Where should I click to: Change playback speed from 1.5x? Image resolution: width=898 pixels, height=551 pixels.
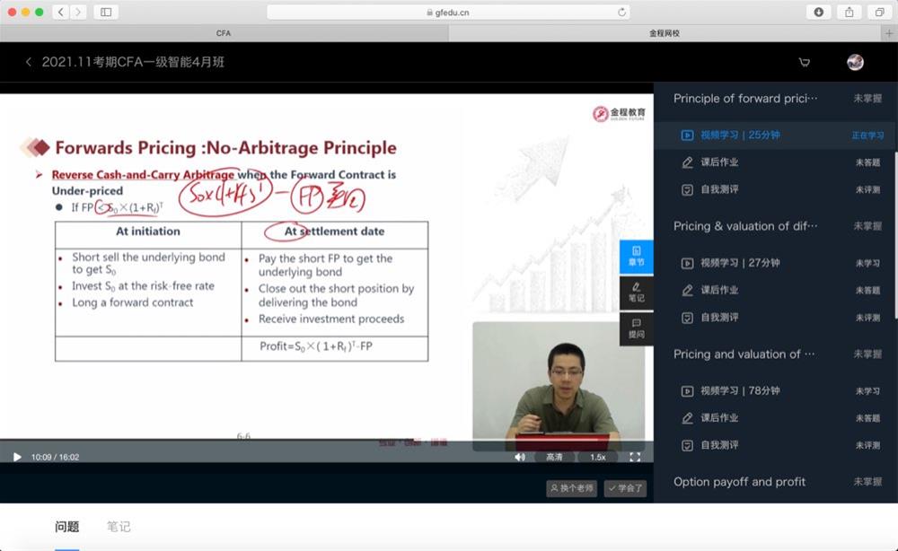(x=598, y=457)
